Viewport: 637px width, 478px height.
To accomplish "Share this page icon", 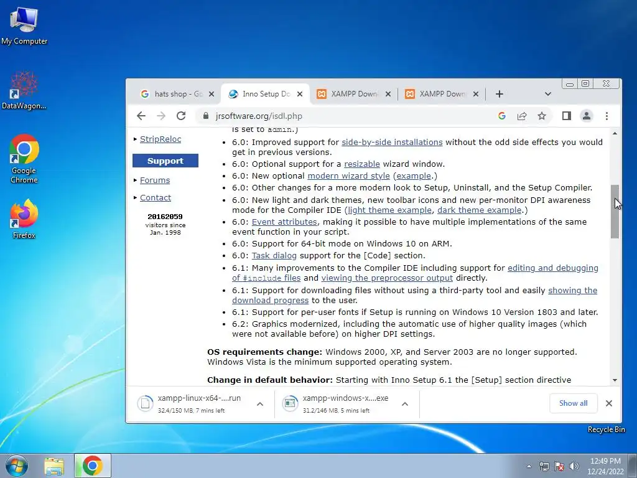I will (522, 116).
